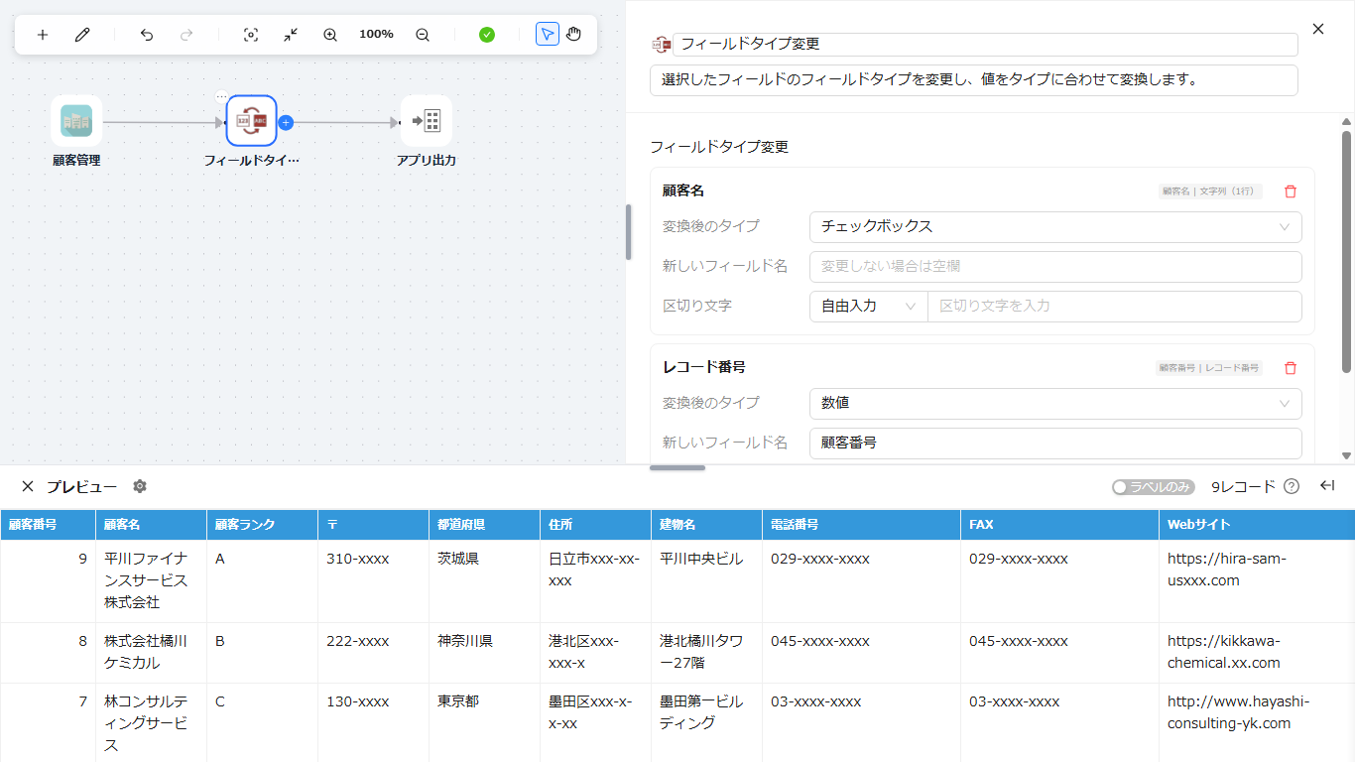Click the 都道府県 column header
1355x762 pixels.
(485, 525)
